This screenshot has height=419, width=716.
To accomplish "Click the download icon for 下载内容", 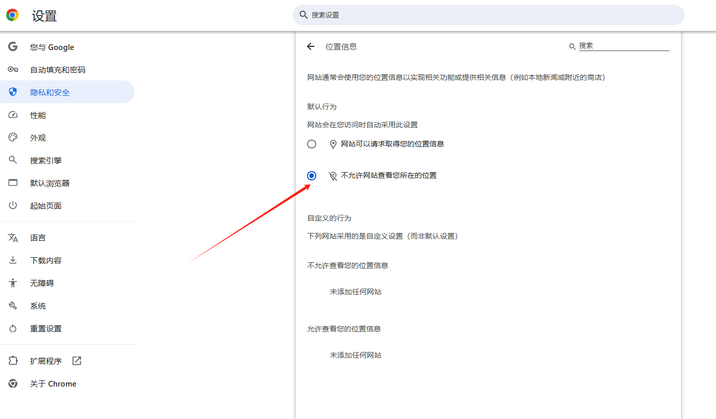I will (x=13, y=260).
